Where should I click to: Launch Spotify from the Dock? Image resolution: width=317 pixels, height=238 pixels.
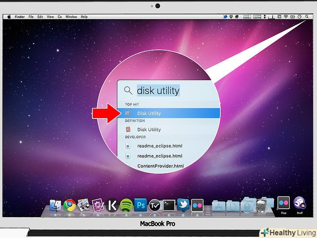(x=126, y=205)
